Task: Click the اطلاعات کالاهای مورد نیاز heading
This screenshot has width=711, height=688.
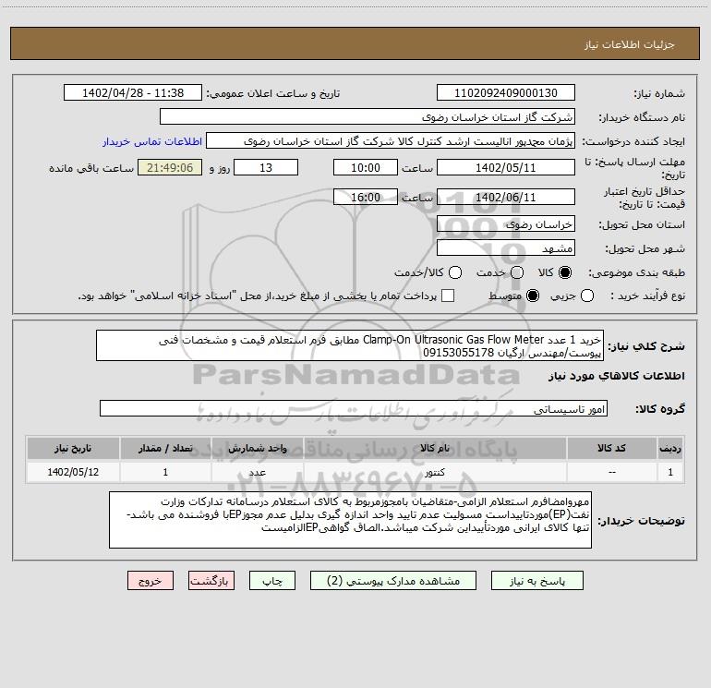Action: click(617, 376)
